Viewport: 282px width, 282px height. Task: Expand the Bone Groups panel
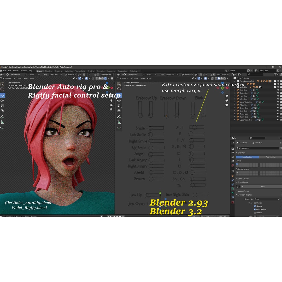(243, 179)
